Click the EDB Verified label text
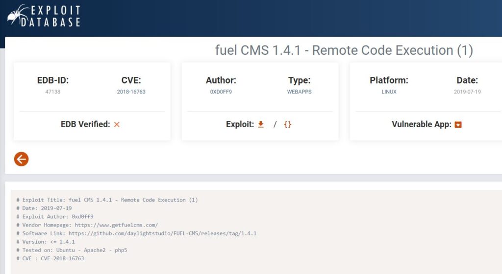502x274 pixels. [85, 124]
